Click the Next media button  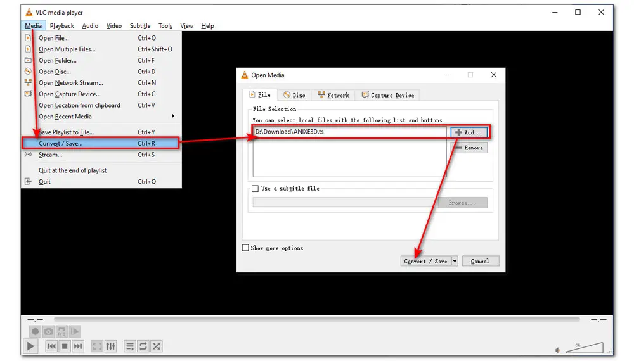point(78,346)
